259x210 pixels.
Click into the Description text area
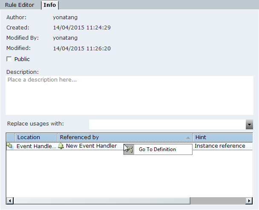[x=128, y=95]
